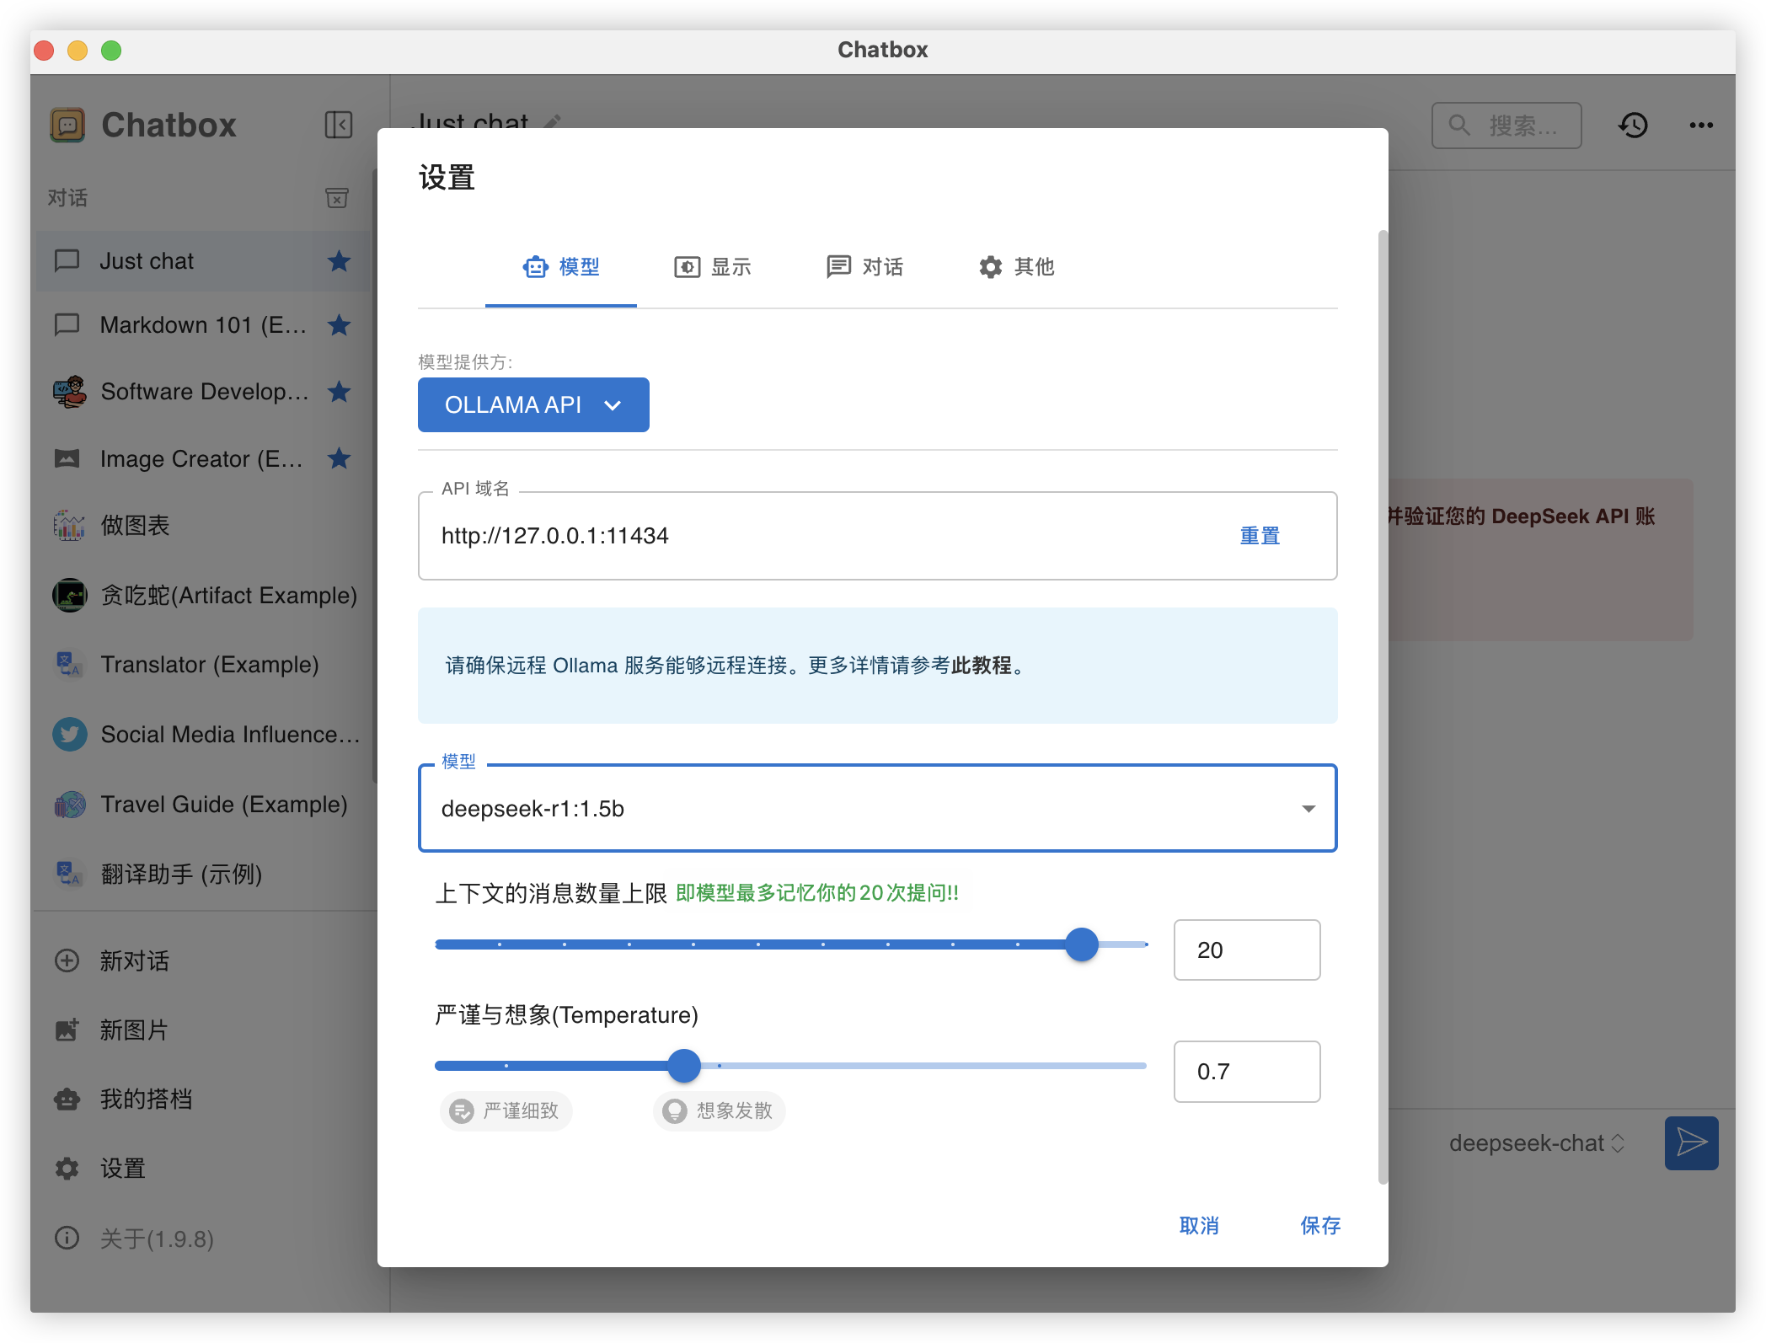Switch to the 其他 settings tab
The height and width of the screenshot is (1343, 1766).
click(1016, 267)
